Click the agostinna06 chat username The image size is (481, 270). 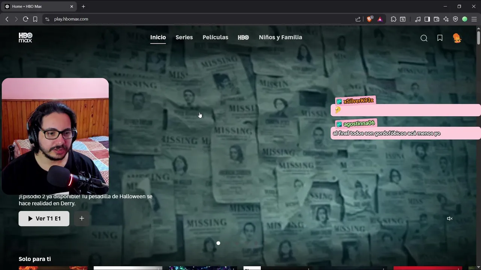coord(359,124)
